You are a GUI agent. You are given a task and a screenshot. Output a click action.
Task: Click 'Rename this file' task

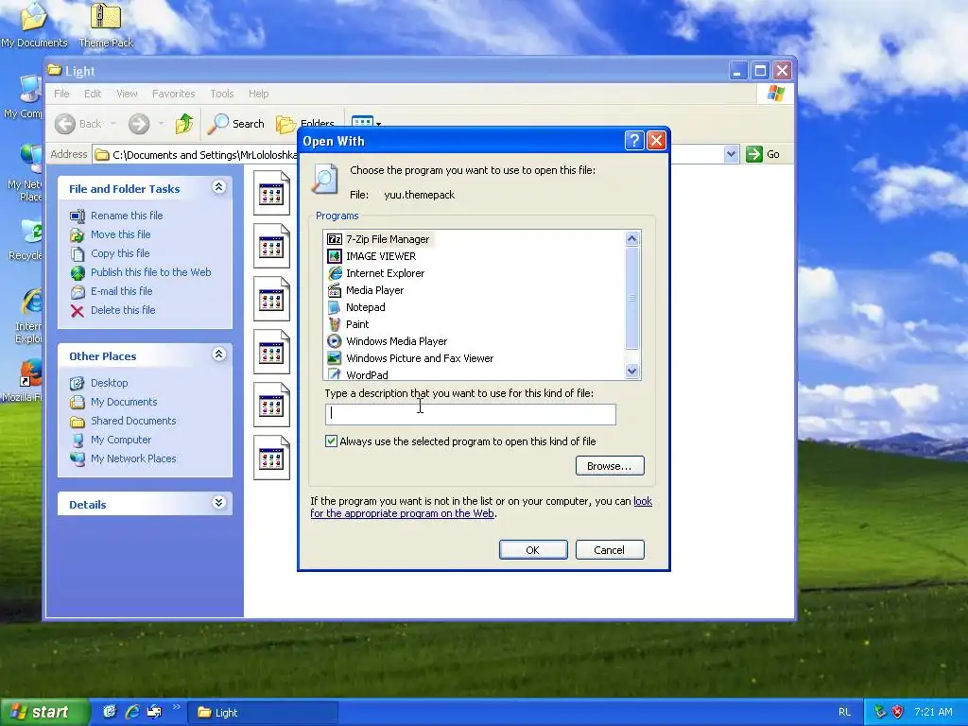pyautogui.click(x=127, y=216)
